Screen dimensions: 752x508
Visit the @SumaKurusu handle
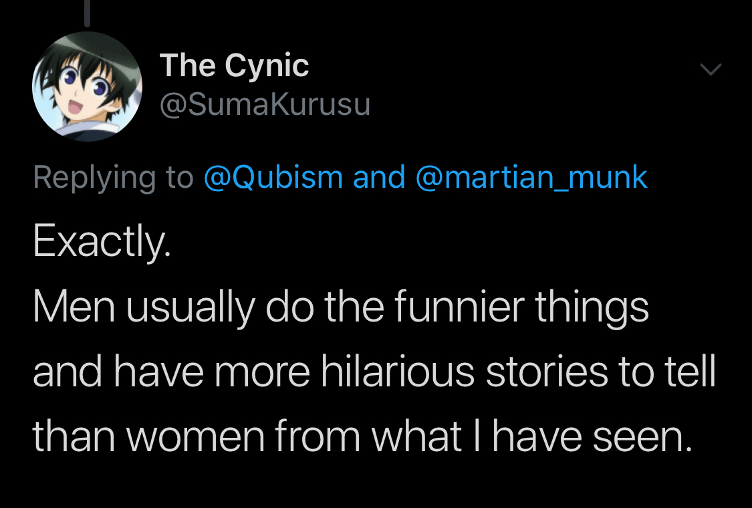265,104
